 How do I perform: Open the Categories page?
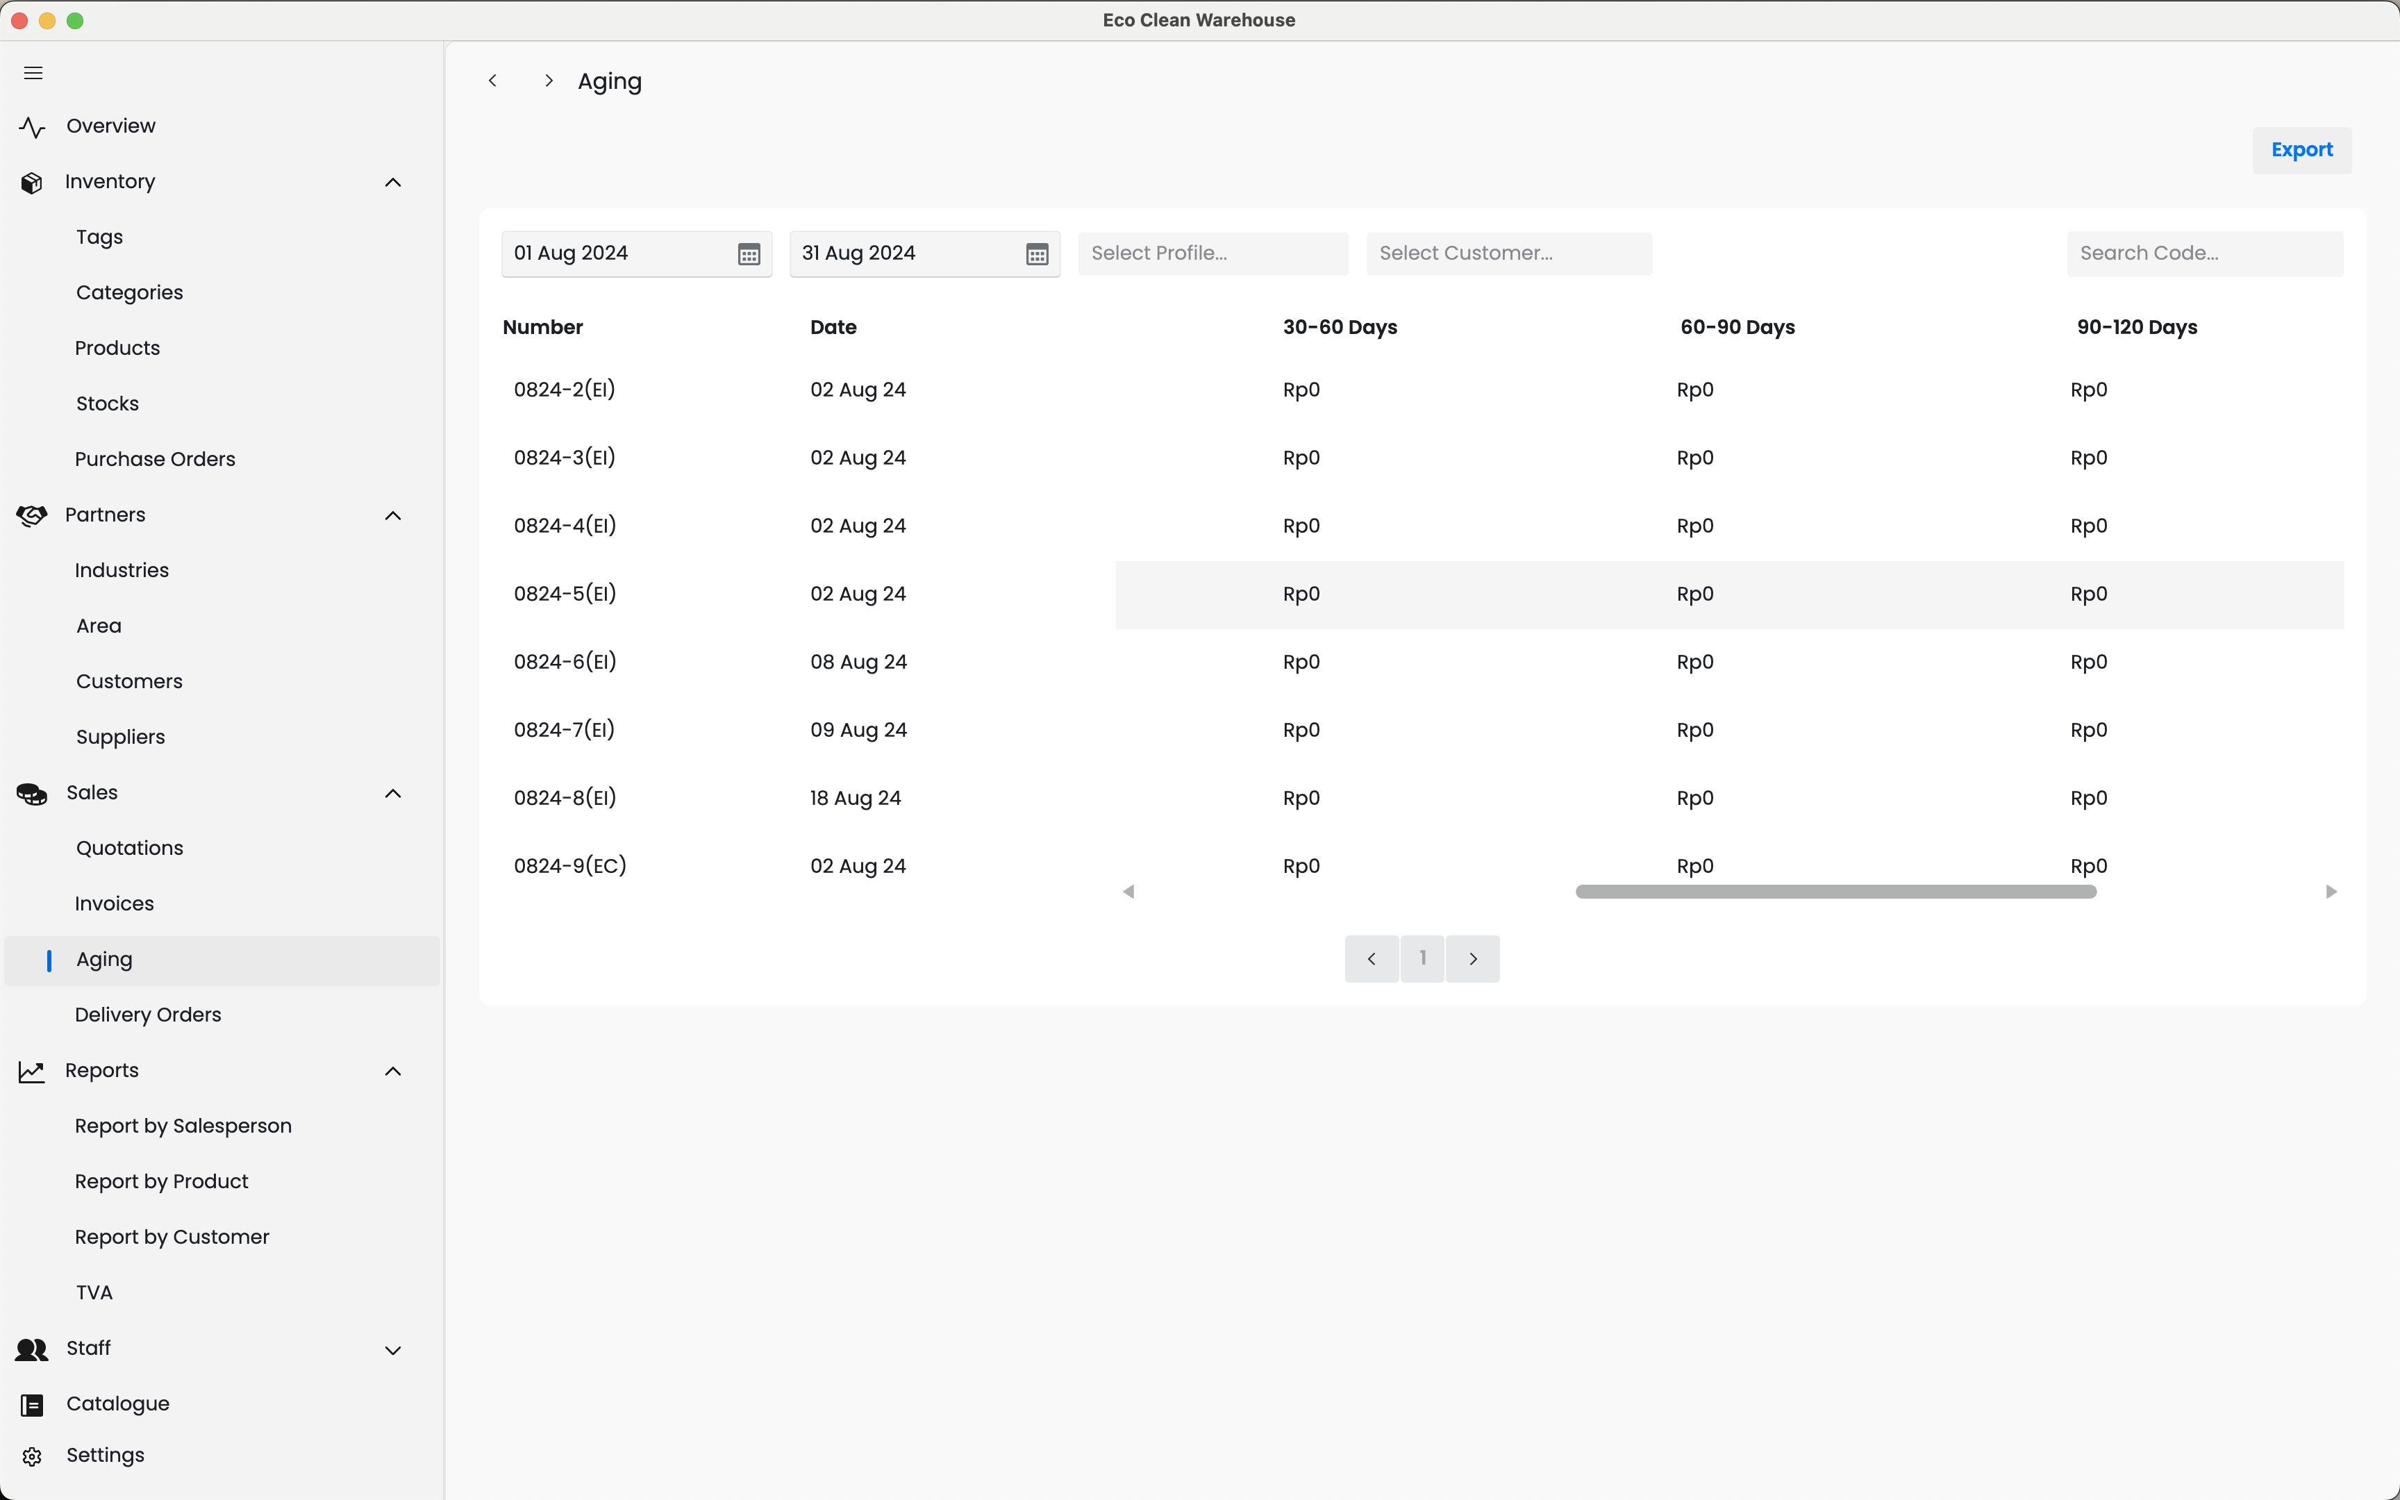(129, 292)
